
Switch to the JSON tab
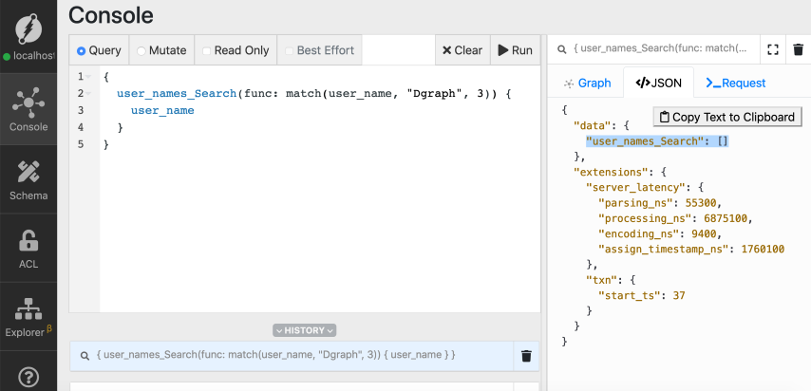pyautogui.click(x=658, y=83)
